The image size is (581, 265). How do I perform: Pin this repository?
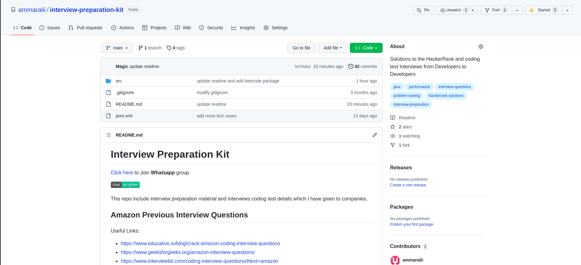[423, 10]
